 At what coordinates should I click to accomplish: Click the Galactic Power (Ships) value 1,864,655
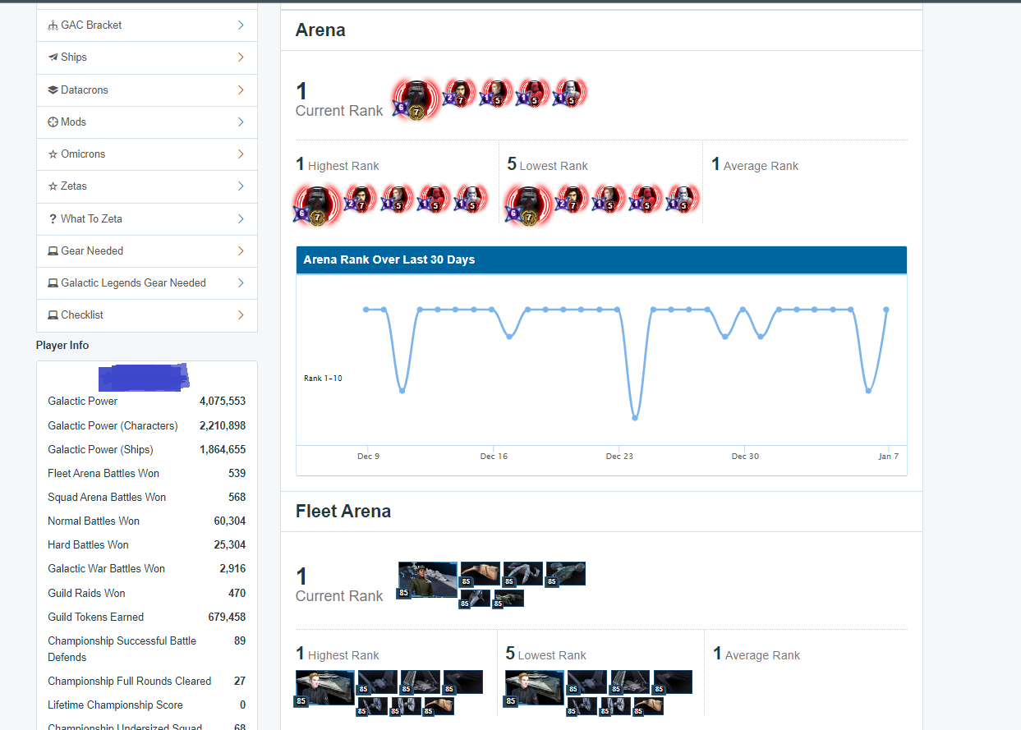tap(223, 450)
